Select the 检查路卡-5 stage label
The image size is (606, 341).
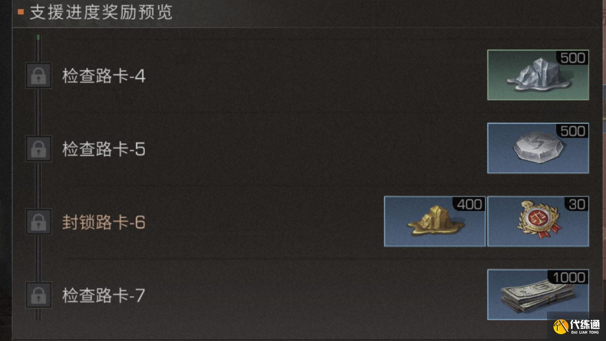[x=104, y=149]
